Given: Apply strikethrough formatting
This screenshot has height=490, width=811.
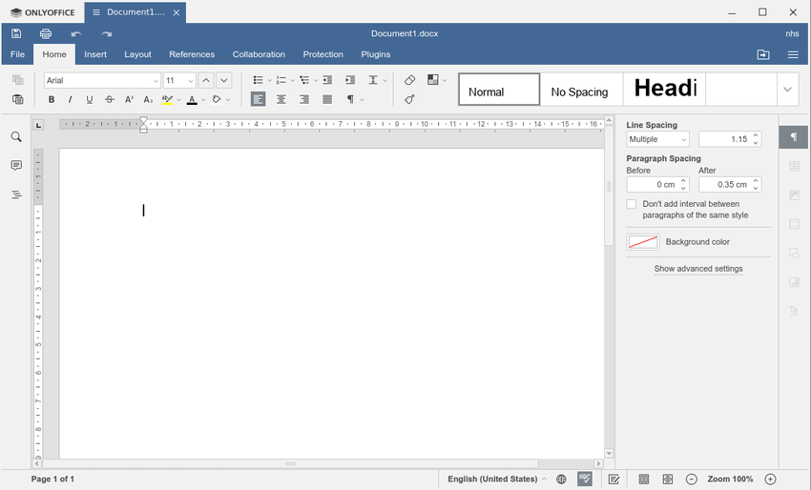Looking at the screenshot, I should [x=110, y=99].
